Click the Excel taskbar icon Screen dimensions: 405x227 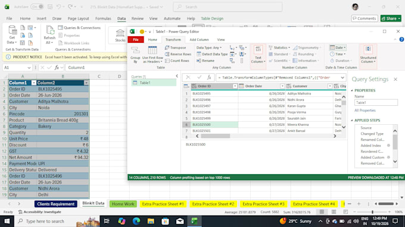194,221
